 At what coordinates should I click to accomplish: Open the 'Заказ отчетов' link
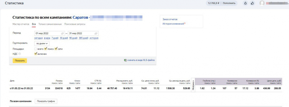pyautogui.click(x=170, y=20)
